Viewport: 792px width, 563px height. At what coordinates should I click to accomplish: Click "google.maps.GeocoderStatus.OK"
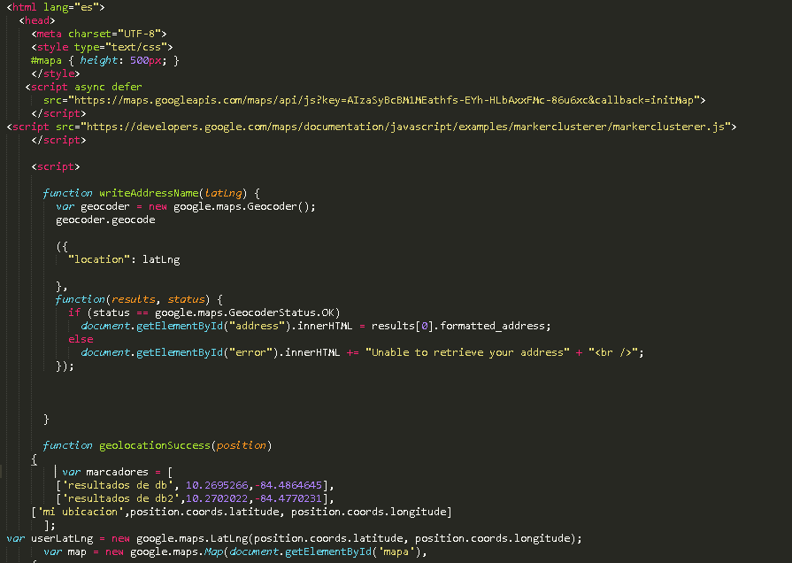coord(244,312)
